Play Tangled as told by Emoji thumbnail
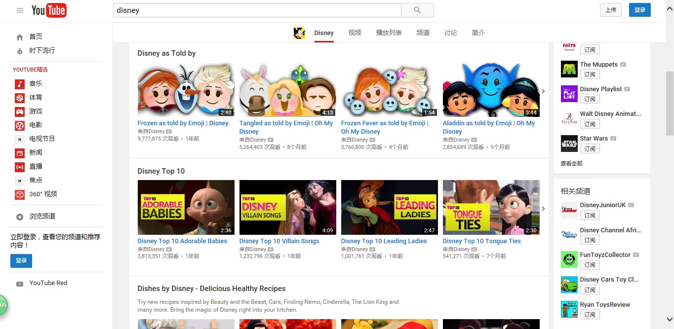Image resolution: width=674 pixels, height=329 pixels. pos(287,90)
